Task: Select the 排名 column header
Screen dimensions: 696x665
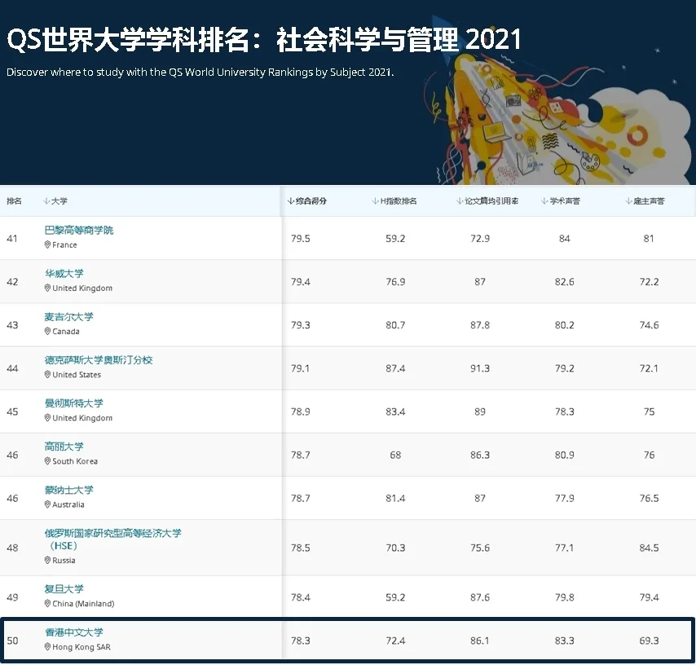Action: 15,201
